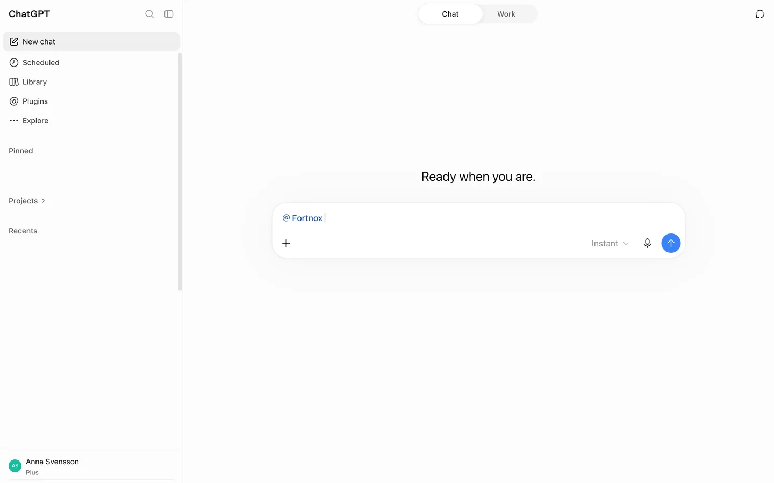Click the Scheduled clock icon

pos(14,62)
